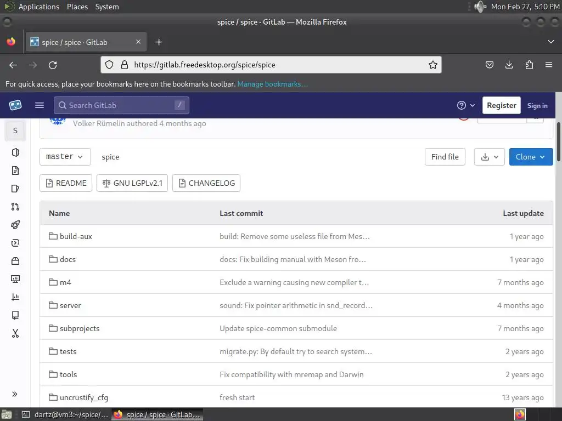Image resolution: width=562 pixels, height=421 pixels.
Task: Open the master branch dropdown
Action: pos(65,157)
